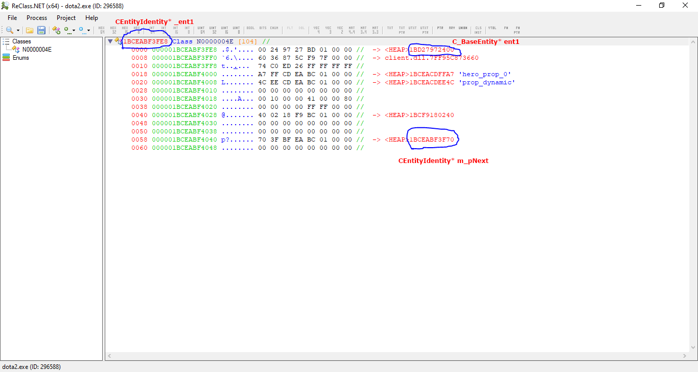
Task: Set node type to UINT 8
Action: coord(236,30)
